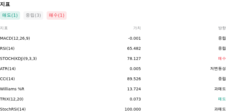Click the red 매수 signal for STOCH
Screen dimensions: 226x112
coord(222,59)
